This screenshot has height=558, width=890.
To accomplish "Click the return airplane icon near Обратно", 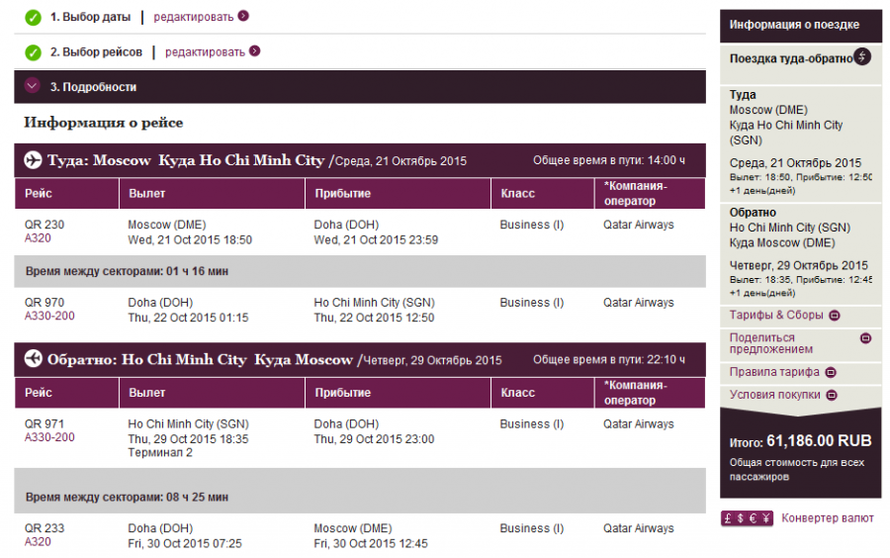I will [x=33, y=359].
